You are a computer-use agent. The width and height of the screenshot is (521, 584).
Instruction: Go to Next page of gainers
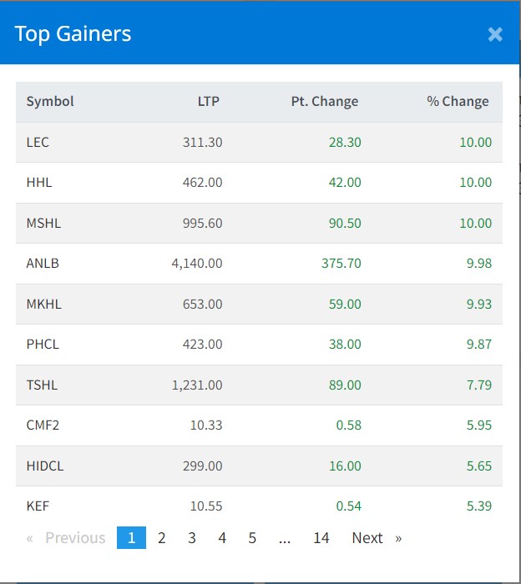376,538
